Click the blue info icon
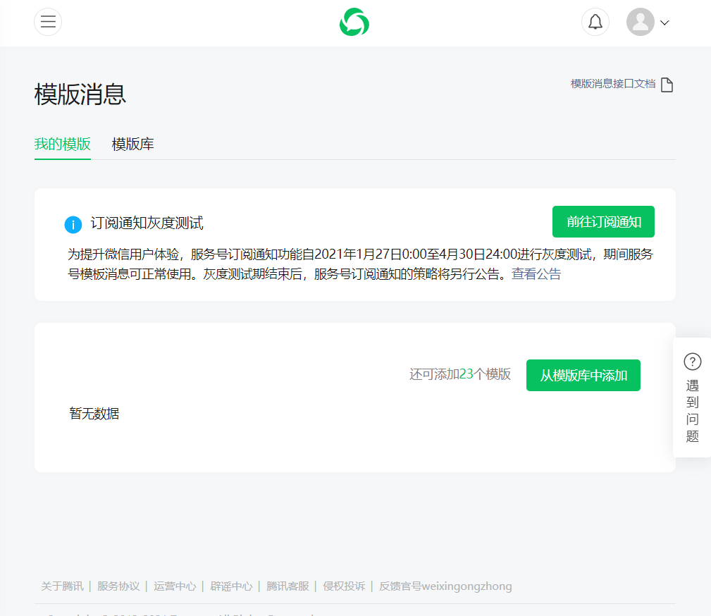 [x=73, y=225]
